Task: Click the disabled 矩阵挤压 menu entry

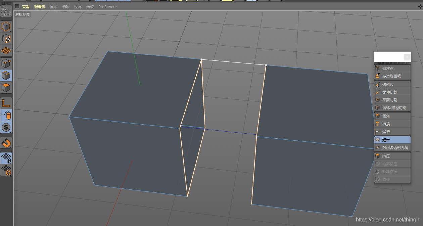Action: pyautogui.click(x=392, y=172)
